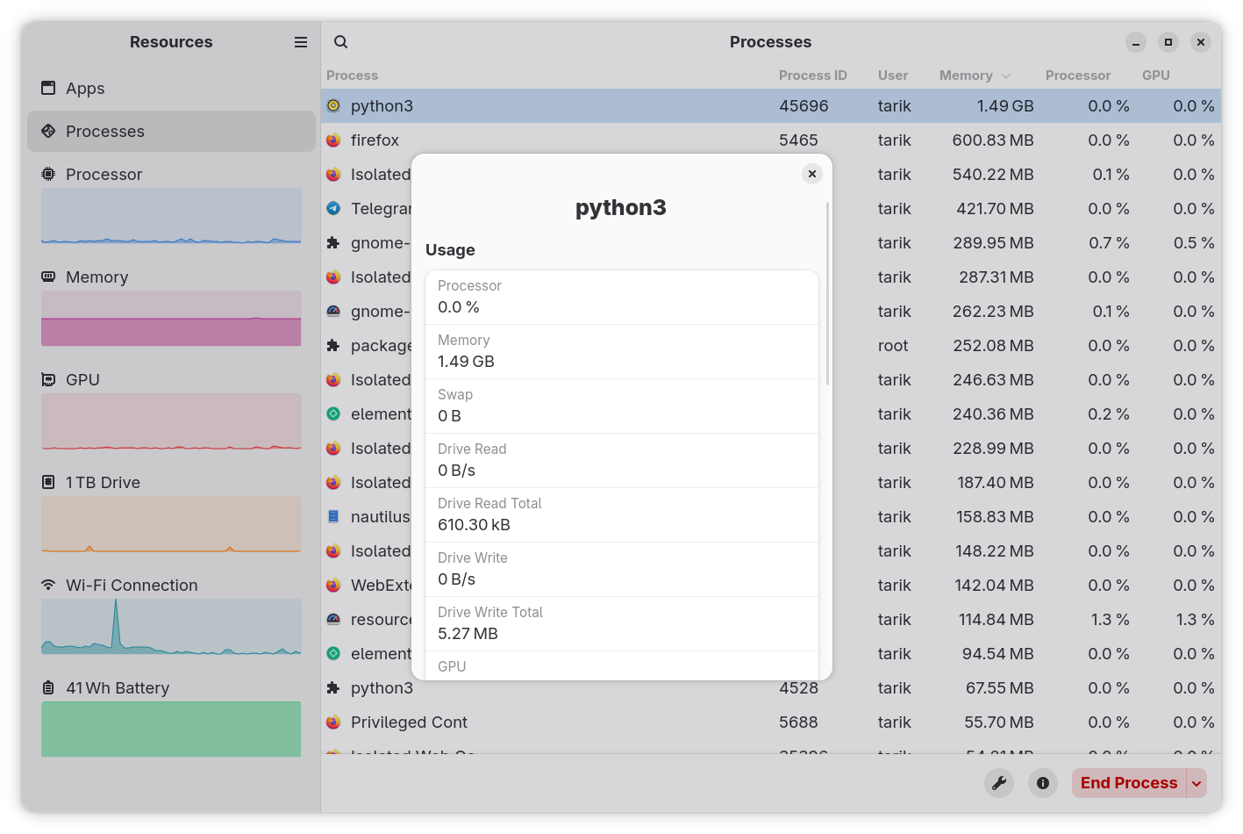The height and width of the screenshot is (834, 1243).
Task: Open the hamburger menu in the Resources sidebar
Action: (301, 42)
